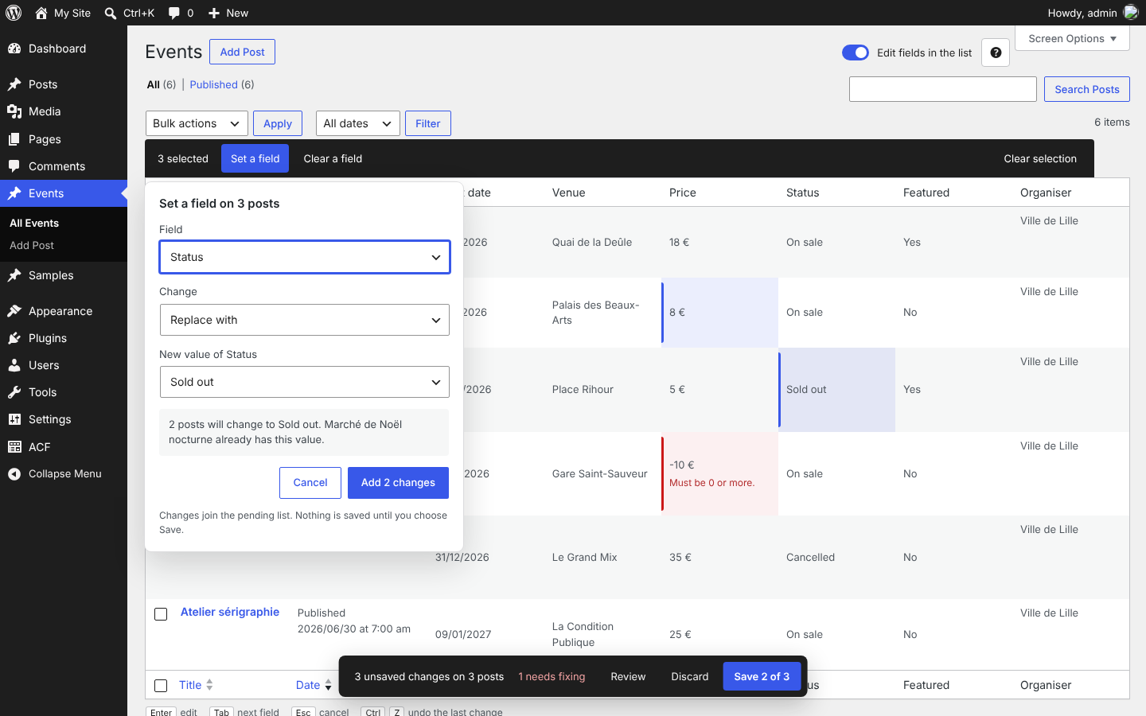
Task: Open comments bubble in admin bar
Action: click(174, 14)
